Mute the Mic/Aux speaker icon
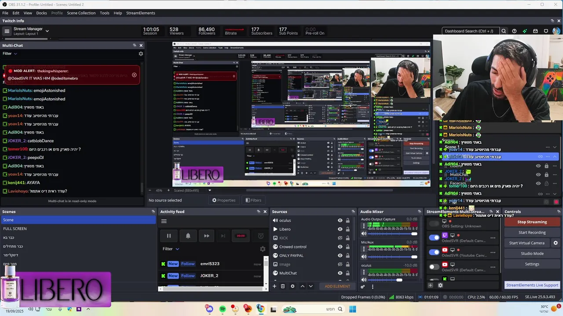Image resolution: width=563 pixels, height=316 pixels. tap(364, 257)
